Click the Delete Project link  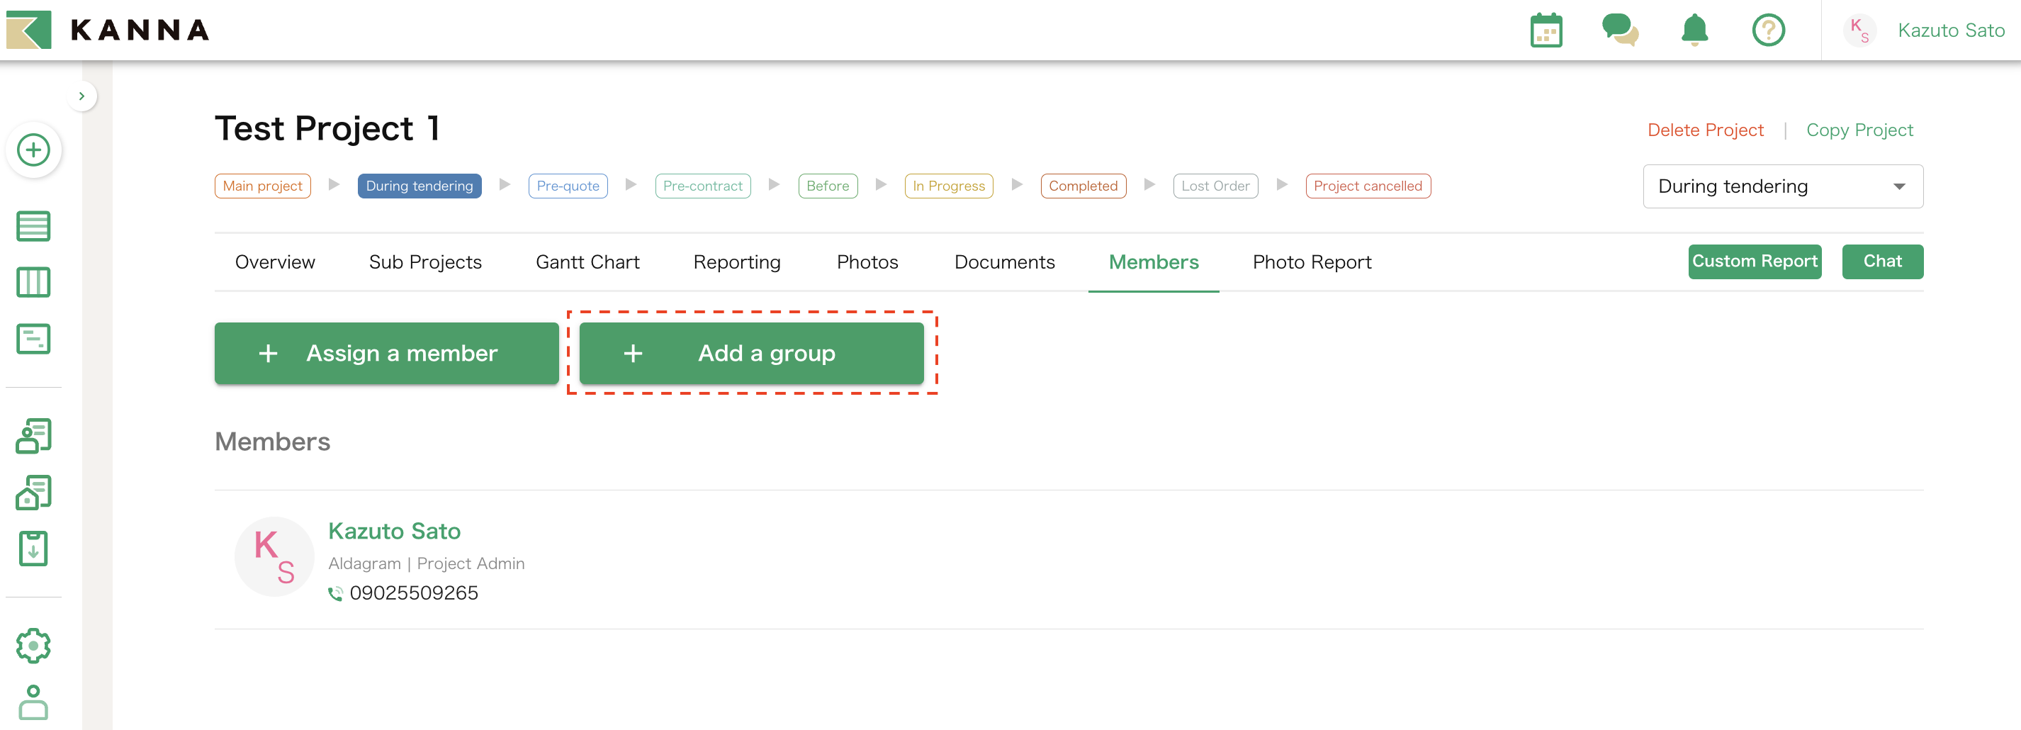1705,130
